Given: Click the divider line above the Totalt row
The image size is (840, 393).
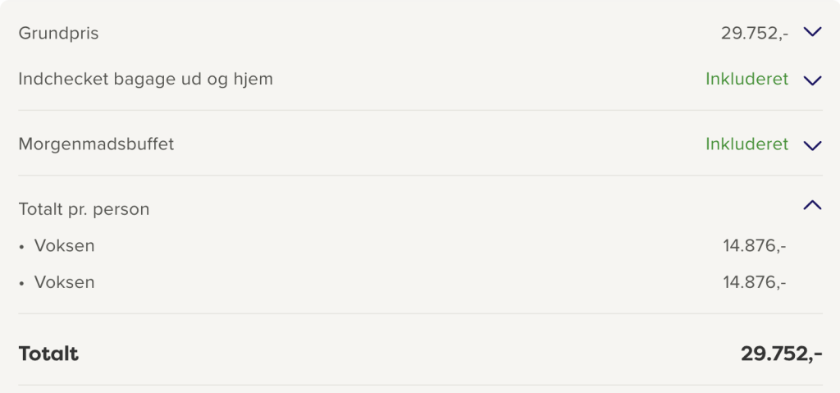Looking at the screenshot, I should click(420, 313).
